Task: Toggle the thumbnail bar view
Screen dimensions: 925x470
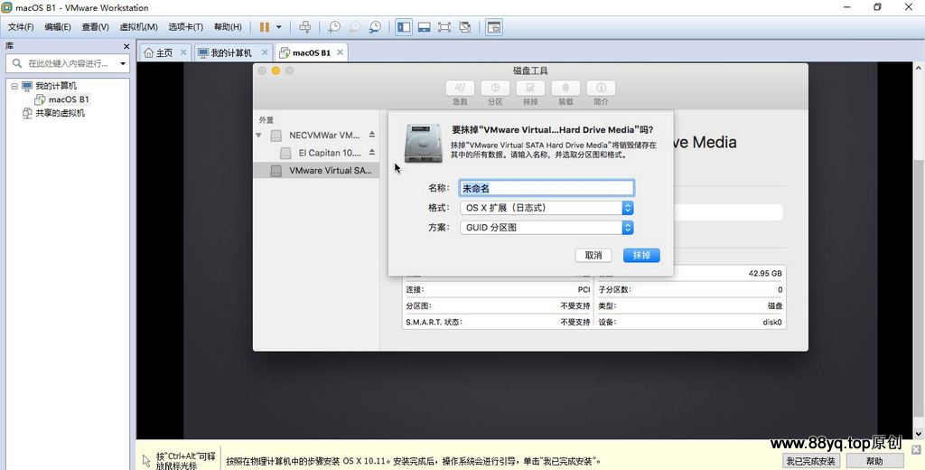Action: pyautogui.click(x=425, y=27)
